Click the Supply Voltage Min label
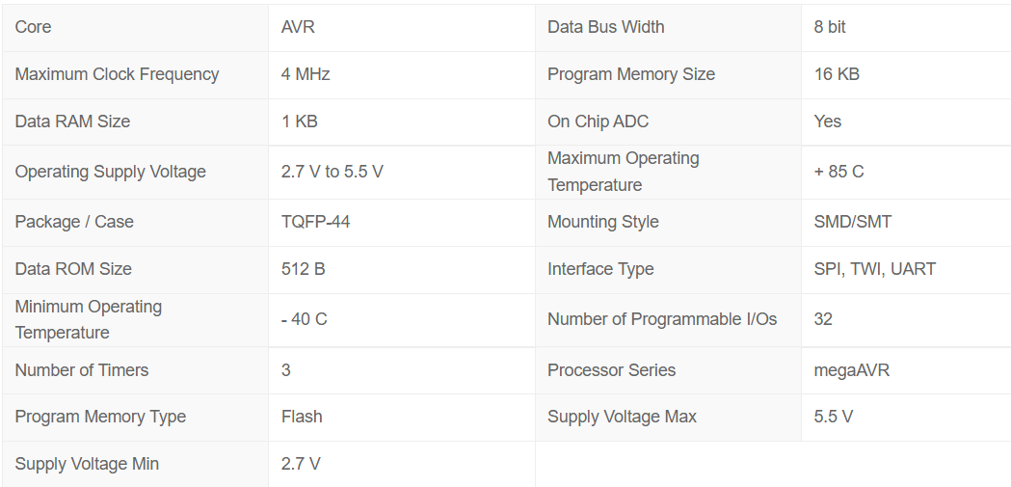The width and height of the screenshot is (1011, 487). point(87,464)
